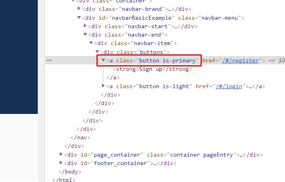This screenshot has width=285, height=182.
Task: Select the closing body tag line
Action: point(70,172)
